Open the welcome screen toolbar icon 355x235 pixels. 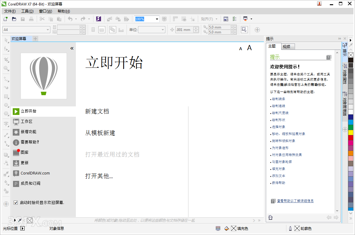(226, 19)
